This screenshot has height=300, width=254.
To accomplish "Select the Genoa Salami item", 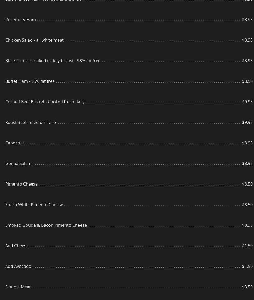I will pos(19,163).
